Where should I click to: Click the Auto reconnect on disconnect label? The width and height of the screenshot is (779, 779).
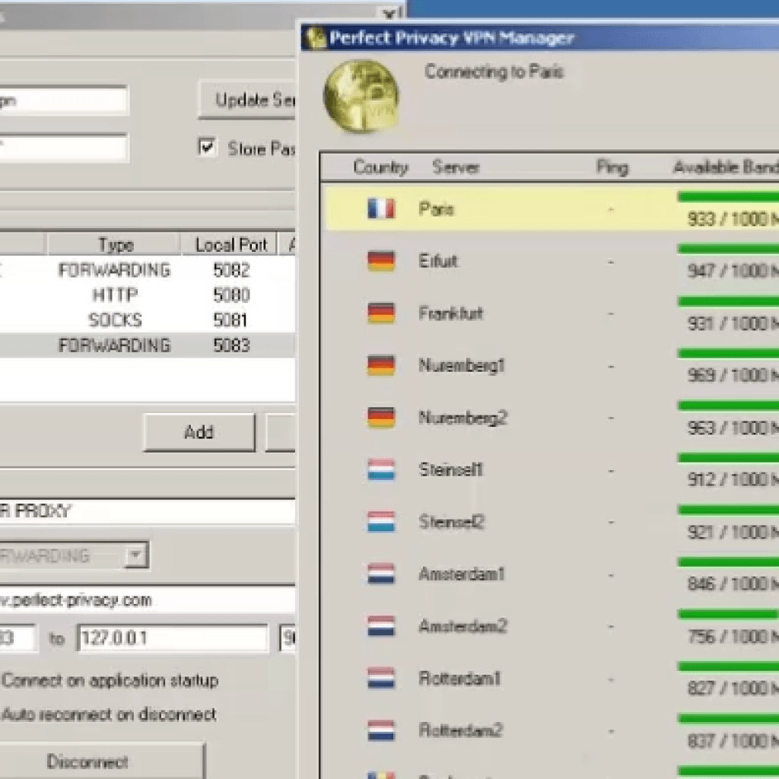coord(109,714)
